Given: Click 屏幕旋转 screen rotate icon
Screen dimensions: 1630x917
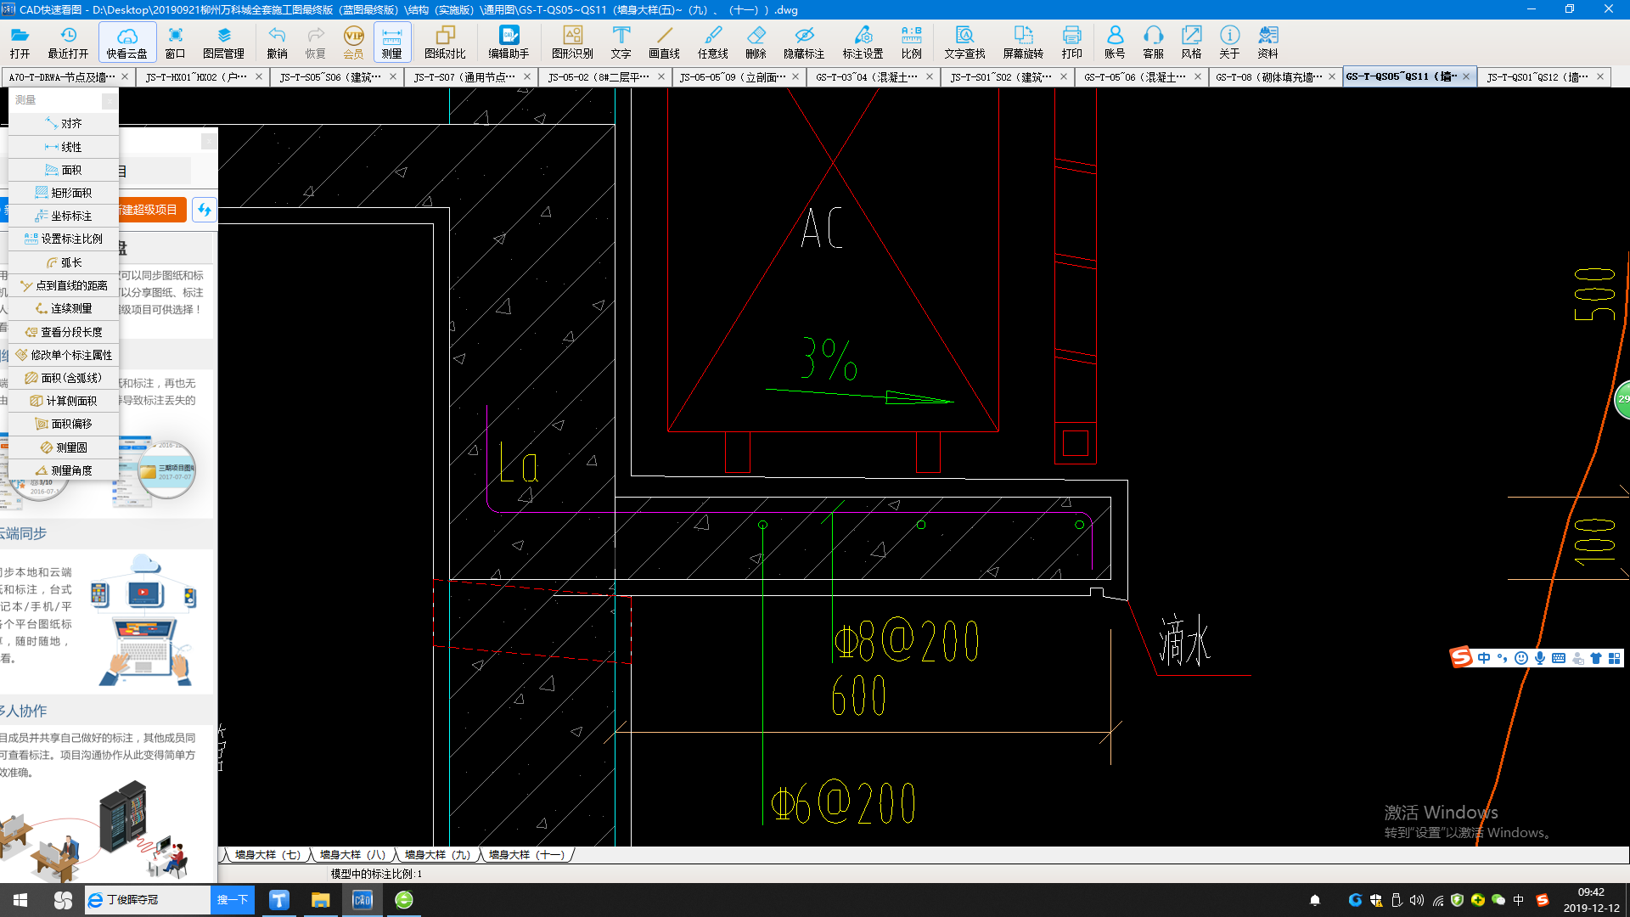Looking at the screenshot, I should coord(1023,42).
